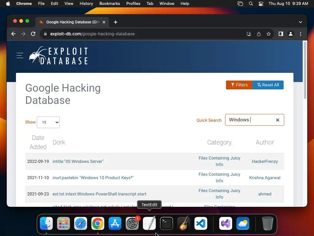Open Finder from the Dock
314x236 pixels.
point(46,223)
